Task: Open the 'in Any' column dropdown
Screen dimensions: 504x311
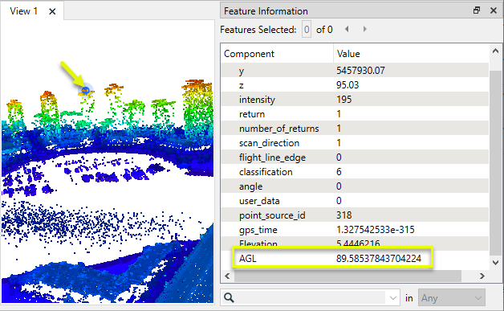Action: tap(451, 298)
